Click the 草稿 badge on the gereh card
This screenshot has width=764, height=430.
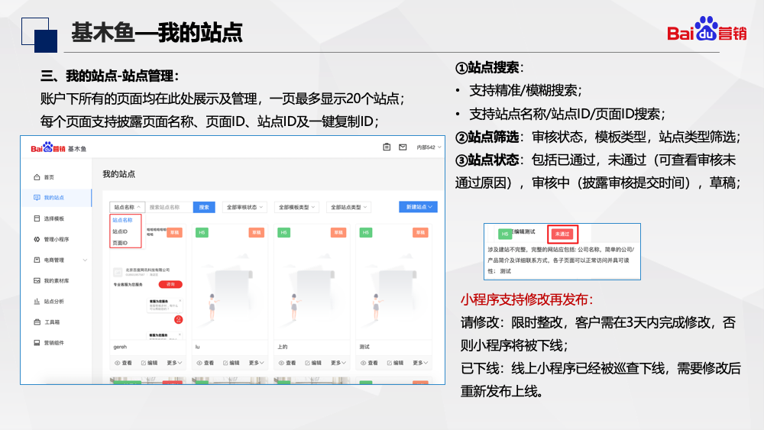coord(174,233)
